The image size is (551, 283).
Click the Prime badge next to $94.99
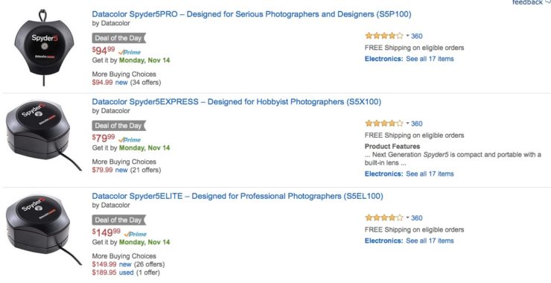(x=130, y=52)
